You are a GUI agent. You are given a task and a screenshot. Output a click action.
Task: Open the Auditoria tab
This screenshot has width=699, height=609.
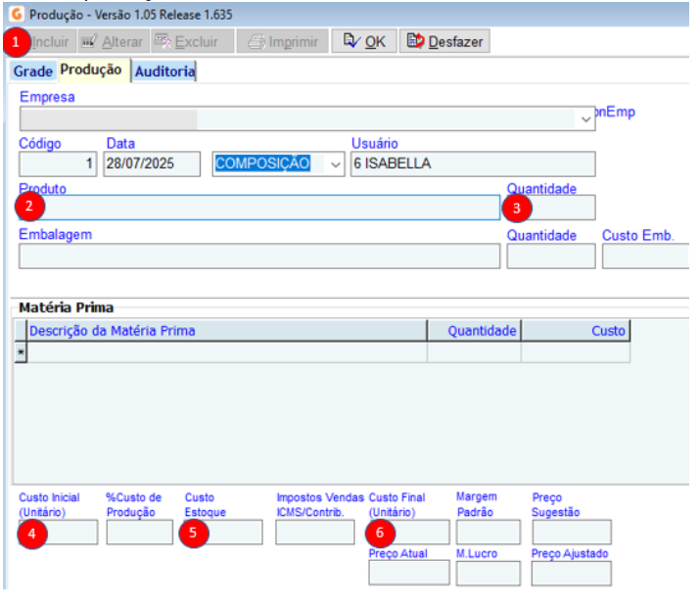(x=164, y=71)
